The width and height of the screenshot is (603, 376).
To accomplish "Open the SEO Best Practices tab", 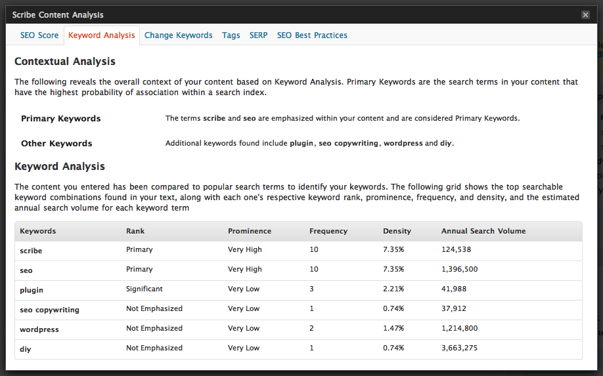I will pos(312,35).
